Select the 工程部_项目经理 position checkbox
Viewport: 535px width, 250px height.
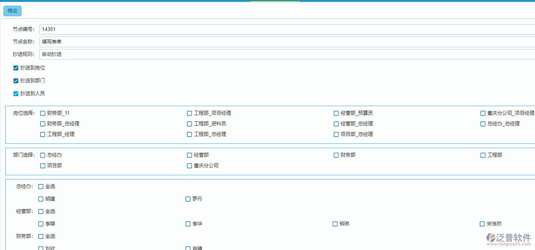click(x=189, y=113)
